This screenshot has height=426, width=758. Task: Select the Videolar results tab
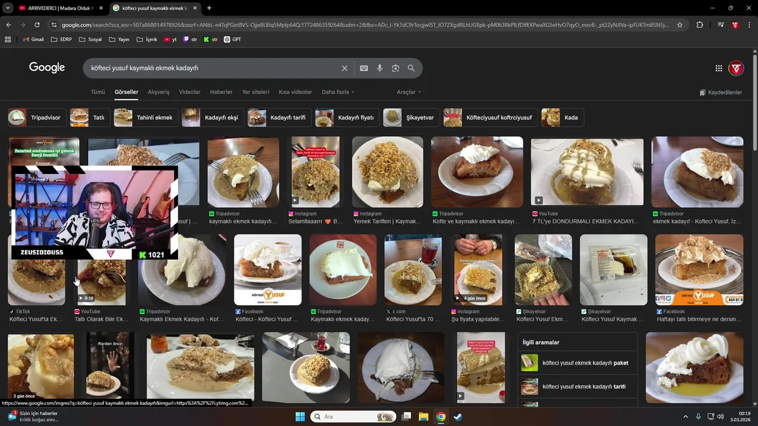pos(189,92)
